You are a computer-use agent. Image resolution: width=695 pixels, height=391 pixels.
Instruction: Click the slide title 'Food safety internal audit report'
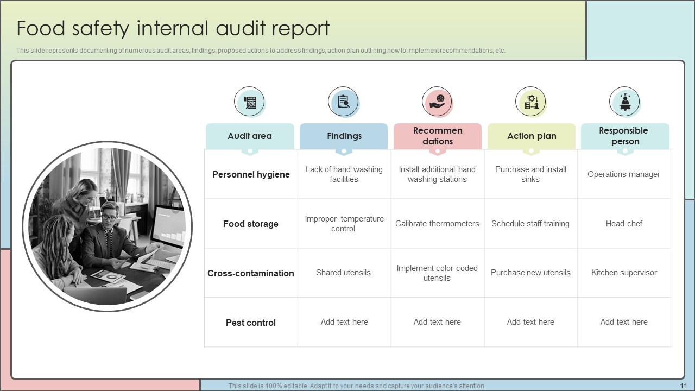(173, 28)
